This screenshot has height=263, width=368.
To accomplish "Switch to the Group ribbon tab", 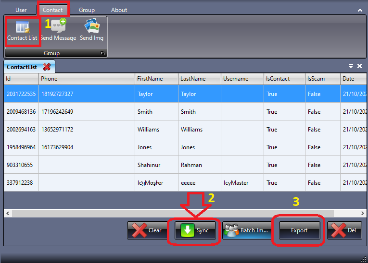I will tap(87, 10).
